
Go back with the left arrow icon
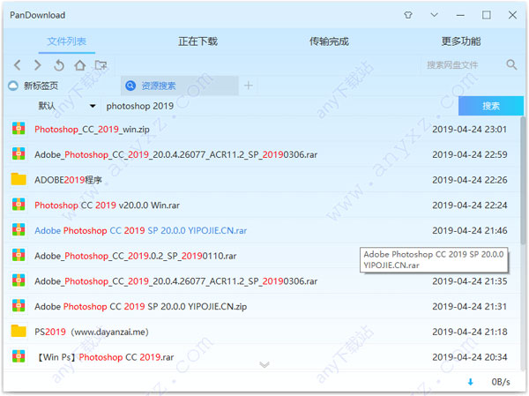(18, 64)
